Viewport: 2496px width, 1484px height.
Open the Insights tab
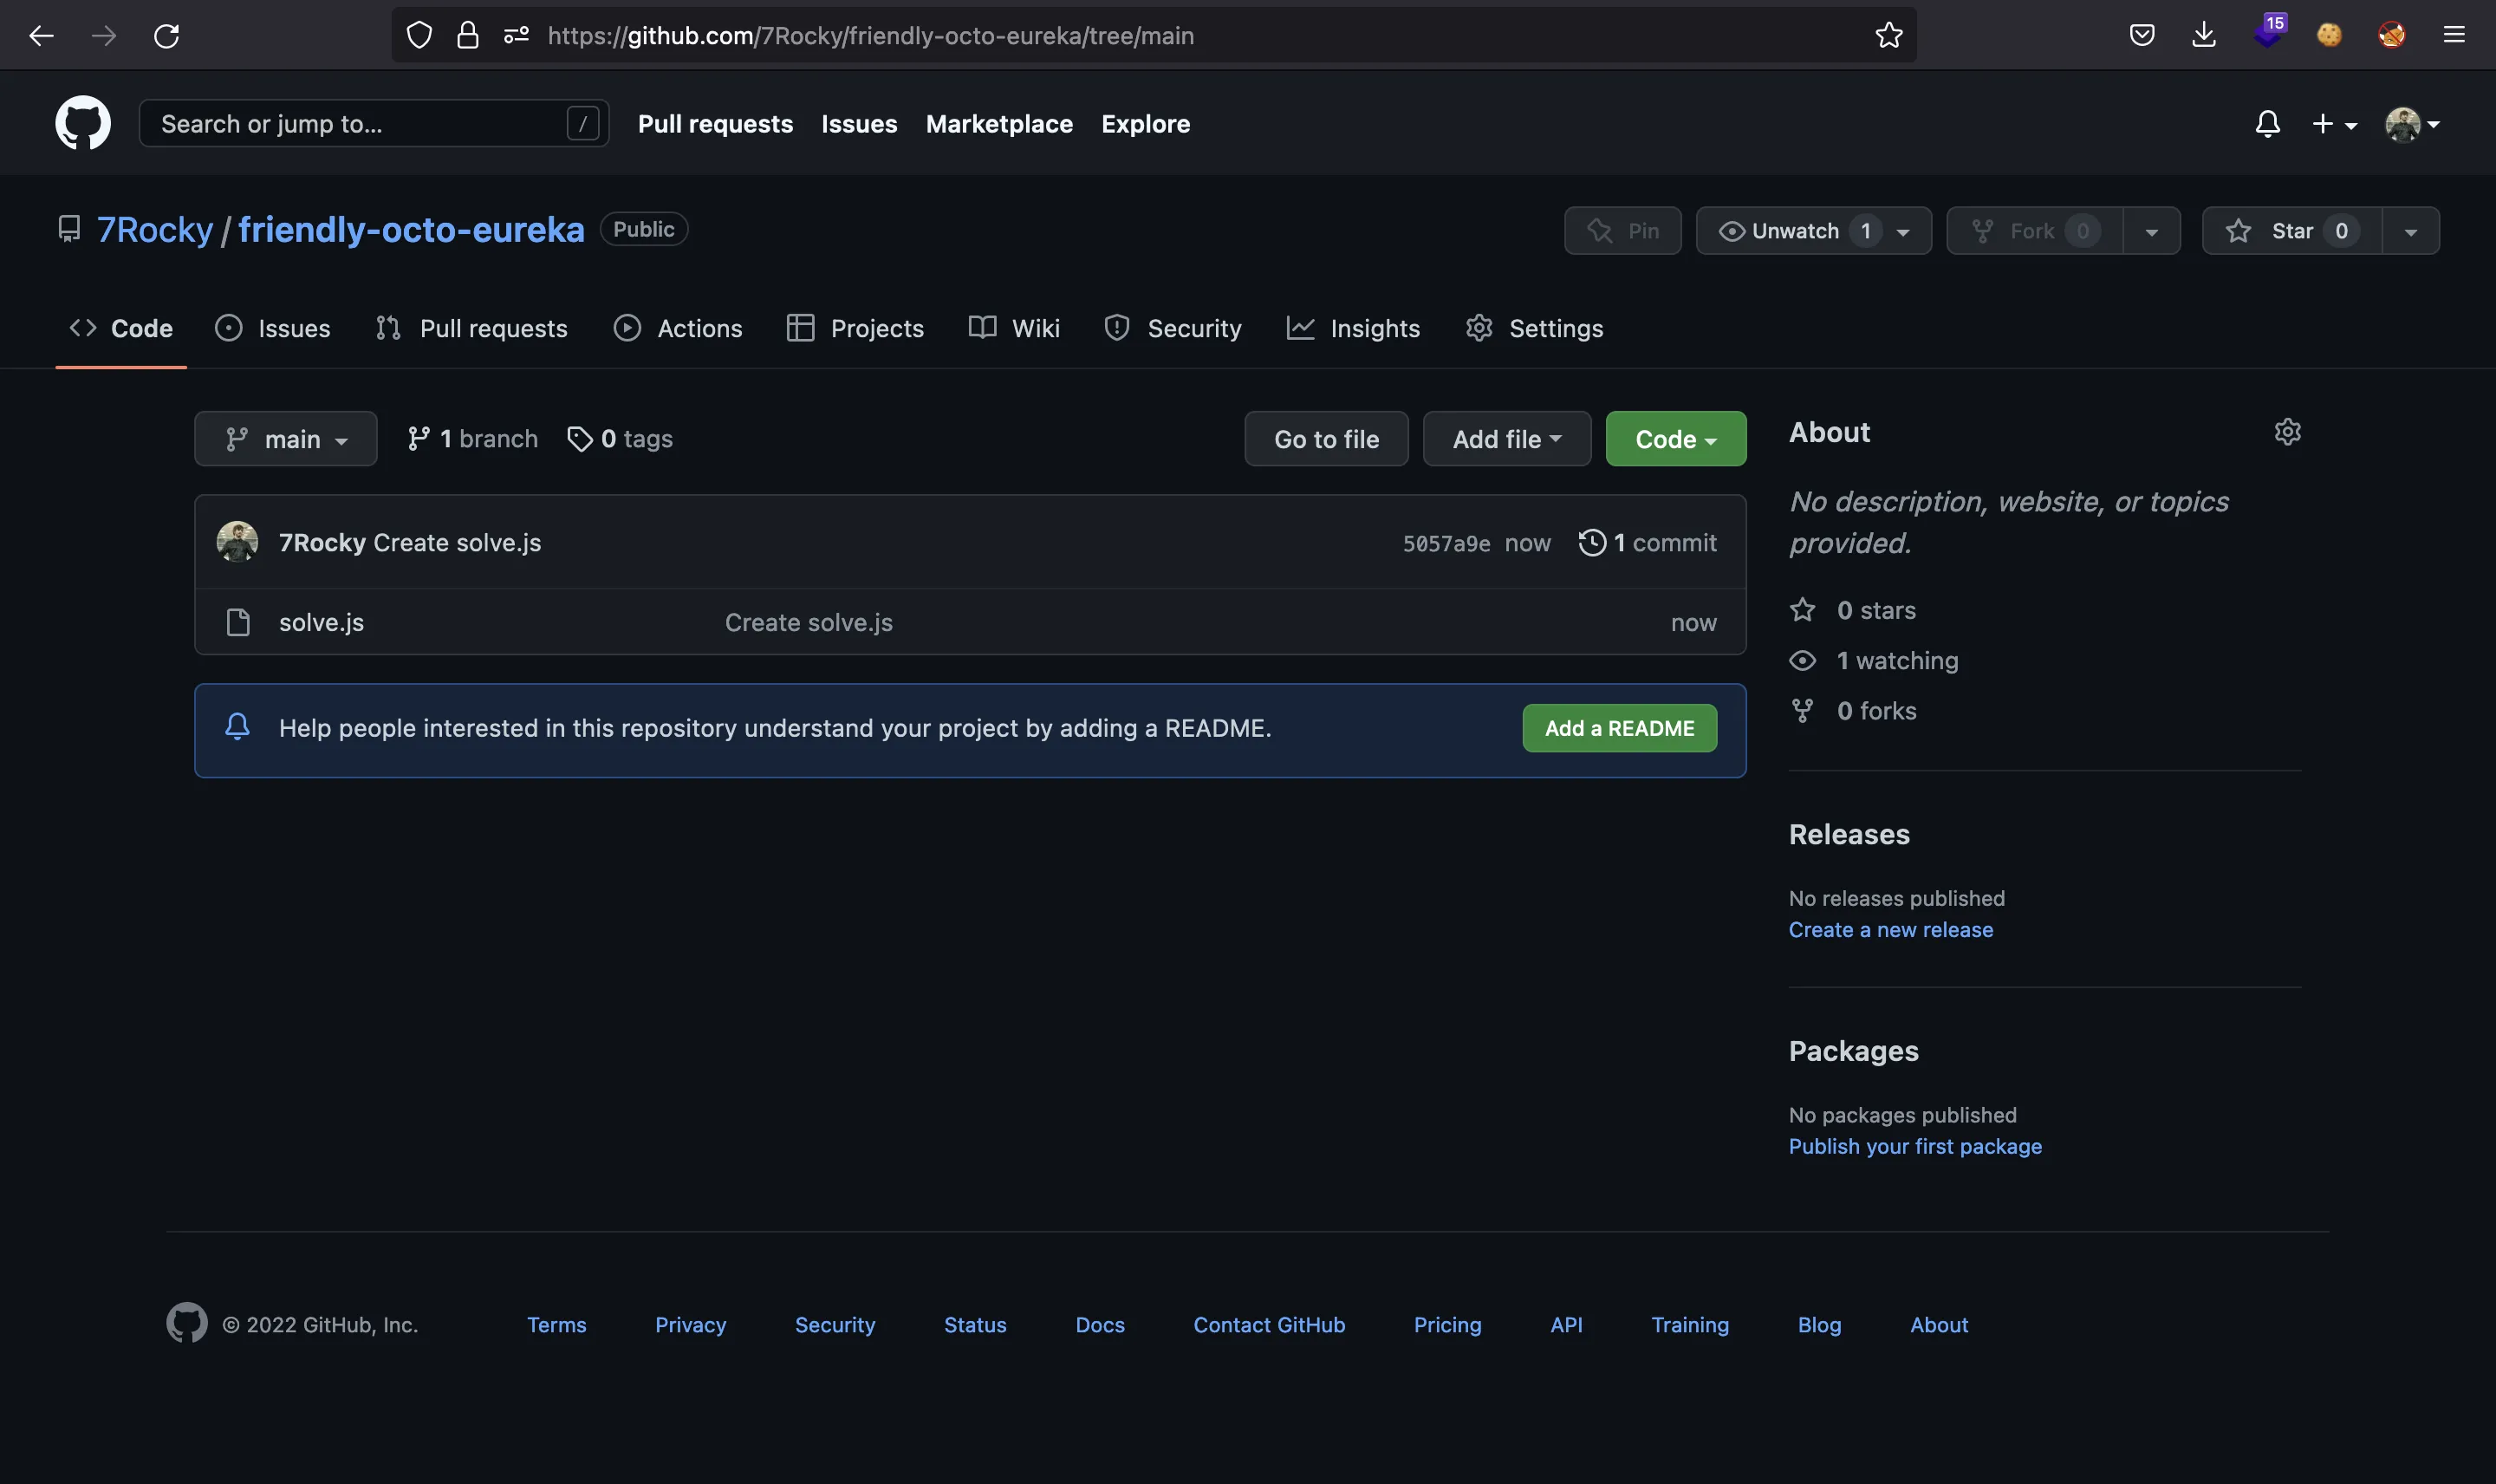(x=1354, y=328)
